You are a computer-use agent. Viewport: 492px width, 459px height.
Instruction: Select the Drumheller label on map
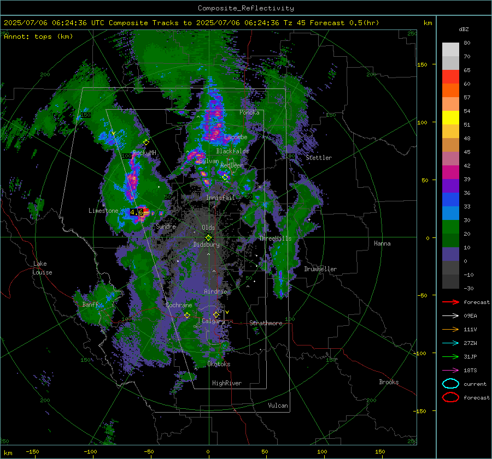[x=320, y=269]
